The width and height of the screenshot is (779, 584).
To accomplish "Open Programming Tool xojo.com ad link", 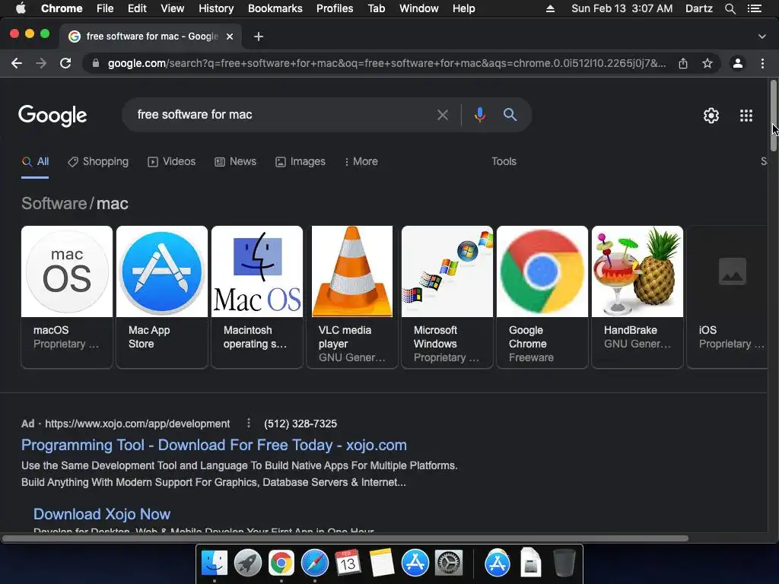I will 214,445.
